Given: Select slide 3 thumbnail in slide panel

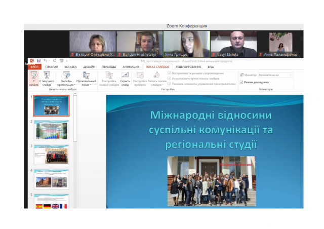Looking at the screenshot, I should tap(51, 155).
